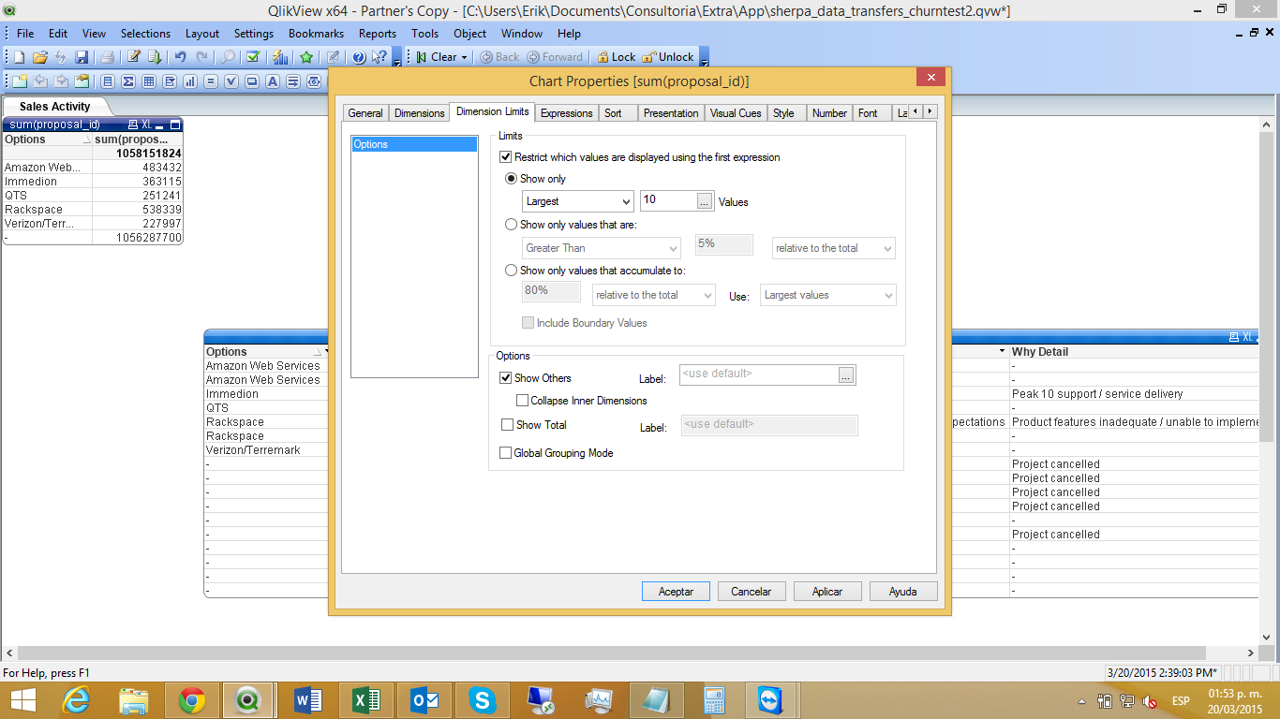Click the Ayuda button
This screenshot has height=719, width=1280.
tap(903, 592)
